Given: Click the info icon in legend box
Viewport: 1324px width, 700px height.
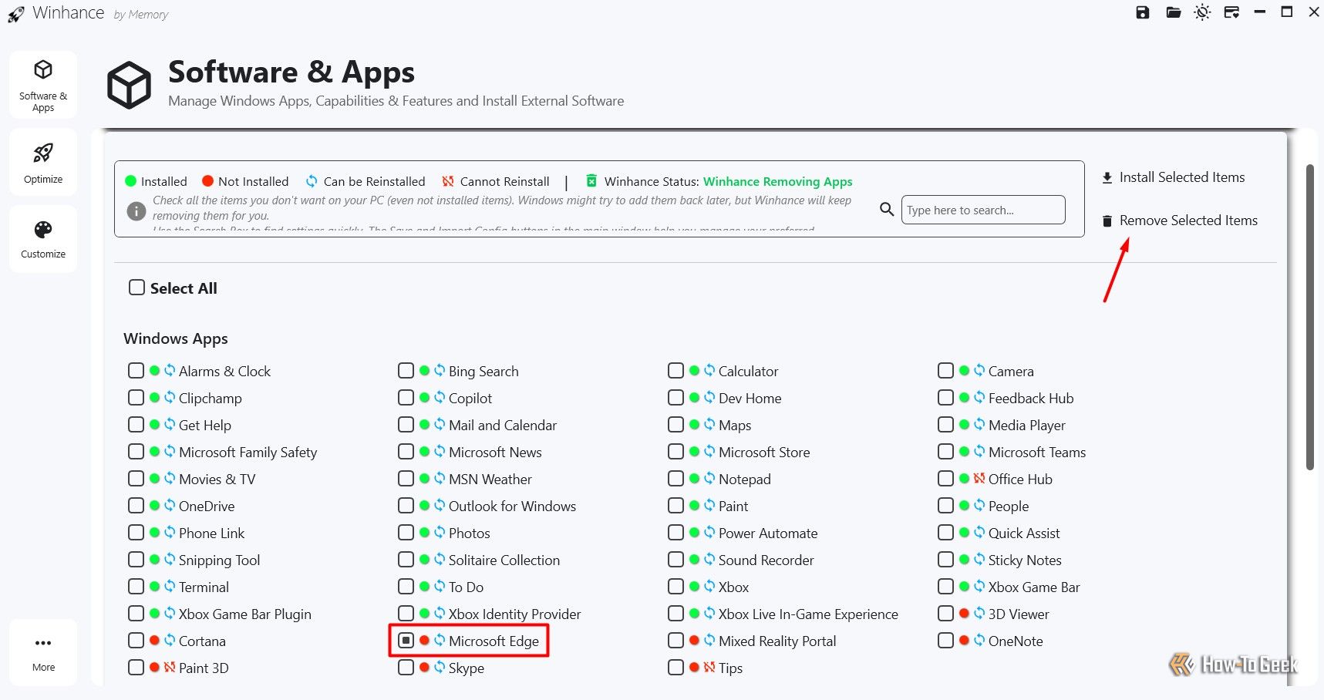Looking at the screenshot, I should pyautogui.click(x=136, y=210).
